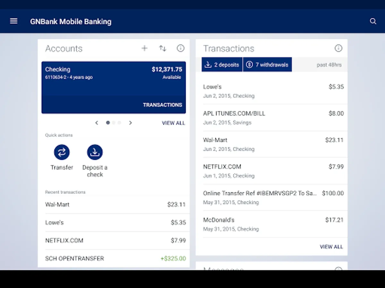The width and height of the screenshot is (385, 288).
Task: Go to next account with right chevron
Action: [x=130, y=123]
